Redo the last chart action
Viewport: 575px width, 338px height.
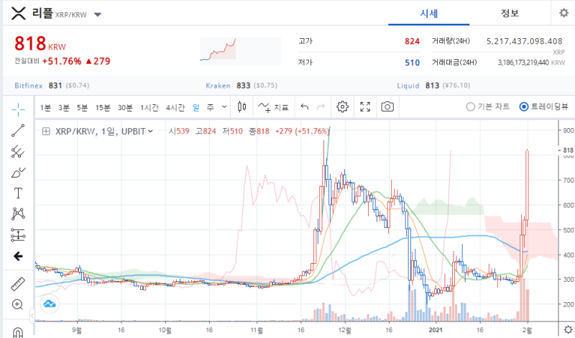tap(321, 107)
